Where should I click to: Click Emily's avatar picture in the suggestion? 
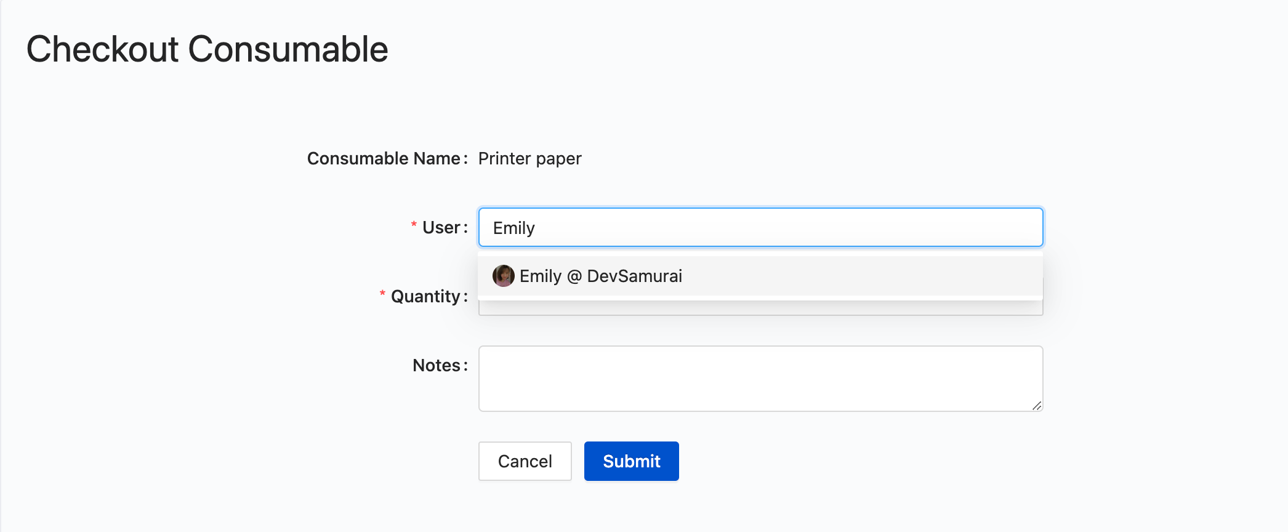click(503, 276)
